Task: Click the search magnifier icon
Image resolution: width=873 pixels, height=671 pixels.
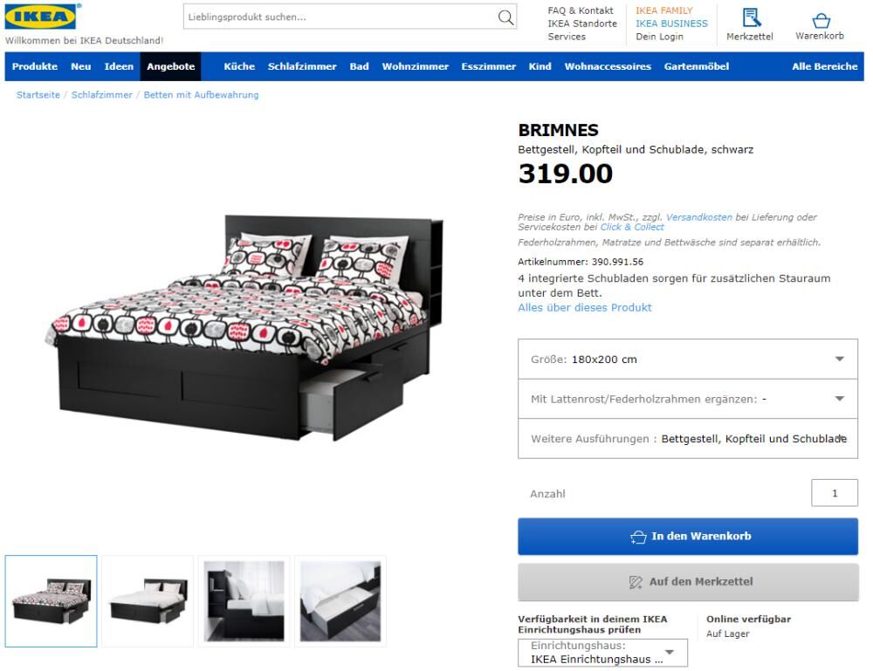Action: click(x=505, y=17)
